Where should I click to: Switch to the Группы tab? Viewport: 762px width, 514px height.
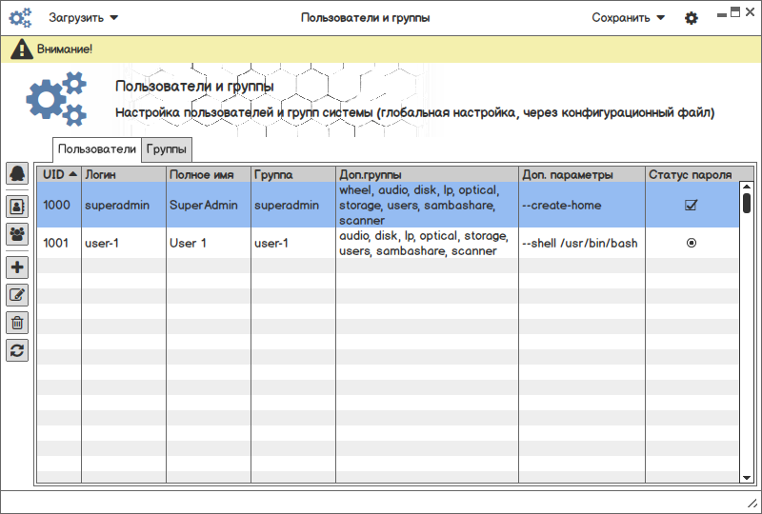click(x=168, y=149)
